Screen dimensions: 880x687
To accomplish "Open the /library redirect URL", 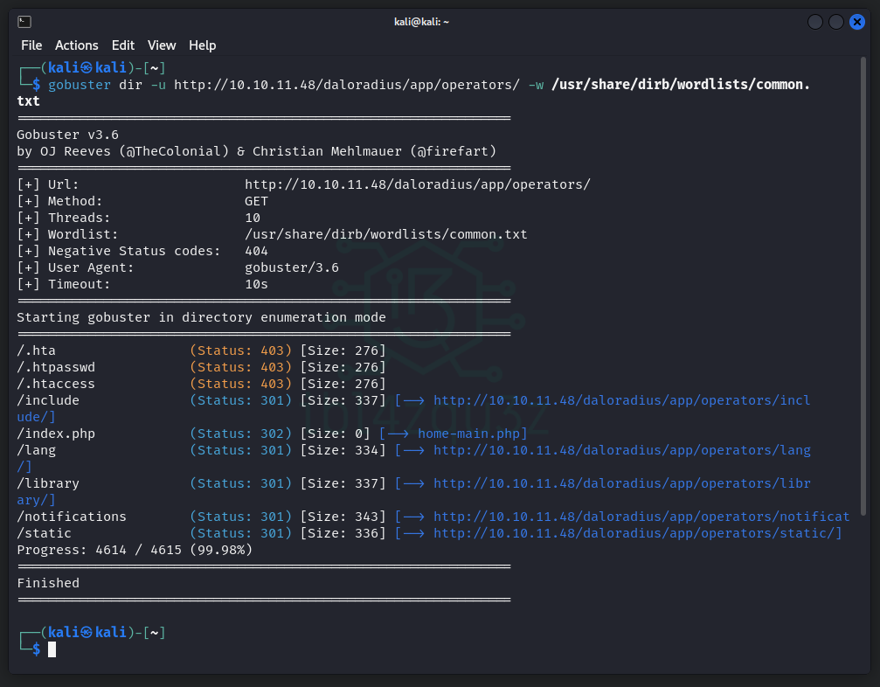I will click(621, 483).
